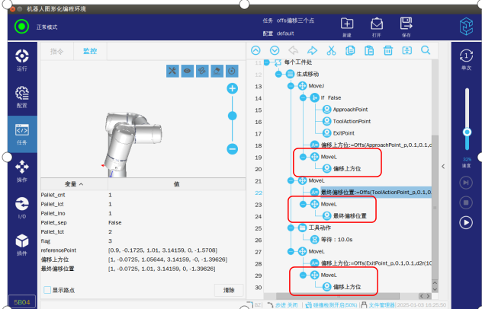Switch to the 监控 tab
482x309 pixels.
click(89, 52)
